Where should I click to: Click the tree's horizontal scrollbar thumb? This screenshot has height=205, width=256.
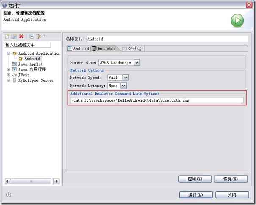pyautogui.click(x=31, y=181)
